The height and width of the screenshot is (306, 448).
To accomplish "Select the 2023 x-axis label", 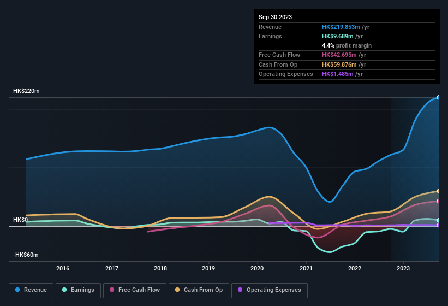I will [x=403, y=268].
